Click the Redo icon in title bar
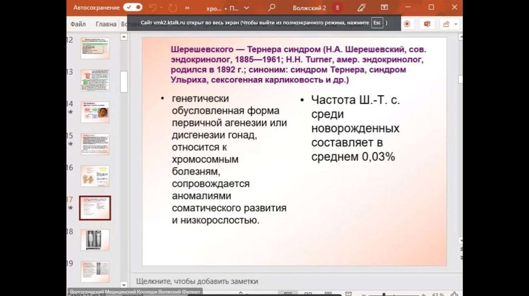This screenshot has height=296, width=529. coord(172,8)
